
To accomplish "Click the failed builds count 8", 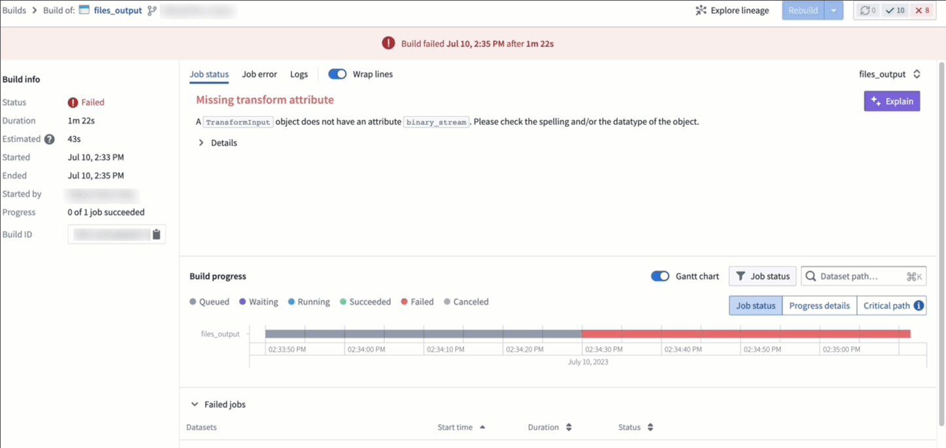I will pos(922,10).
